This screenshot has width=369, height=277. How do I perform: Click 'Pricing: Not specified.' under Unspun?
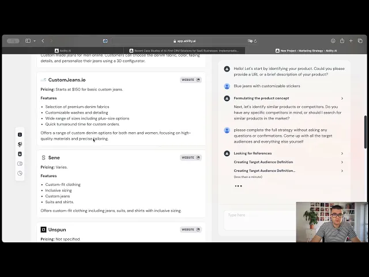pos(61,239)
